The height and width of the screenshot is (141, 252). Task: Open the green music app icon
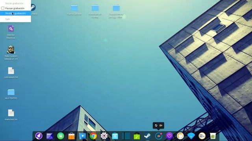click(x=137, y=136)
